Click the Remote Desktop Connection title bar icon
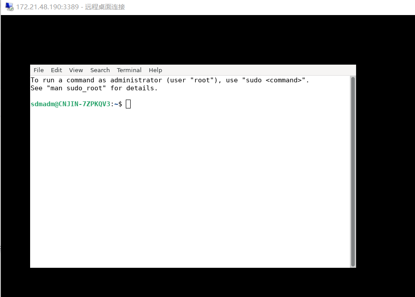 click(10, 7)
